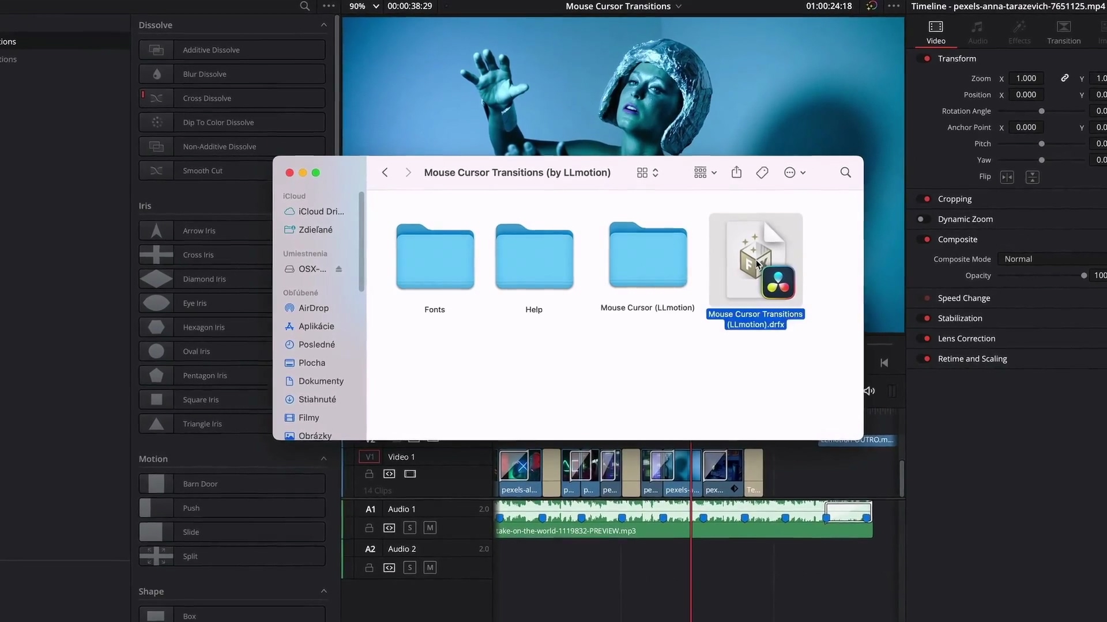1107x622 pixels.
Task: Select the Blur Dissolve transition icon
Action: point(156,74)
